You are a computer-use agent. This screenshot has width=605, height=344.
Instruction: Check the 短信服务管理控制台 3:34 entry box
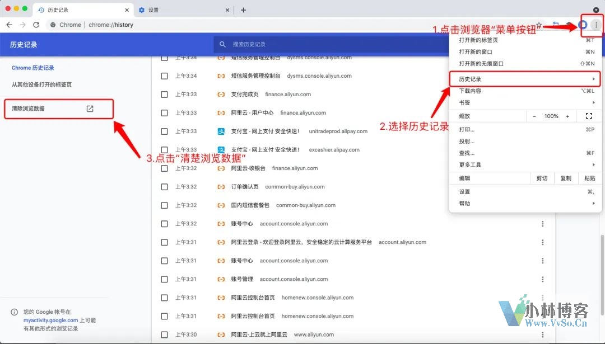(x=164, y=76)
